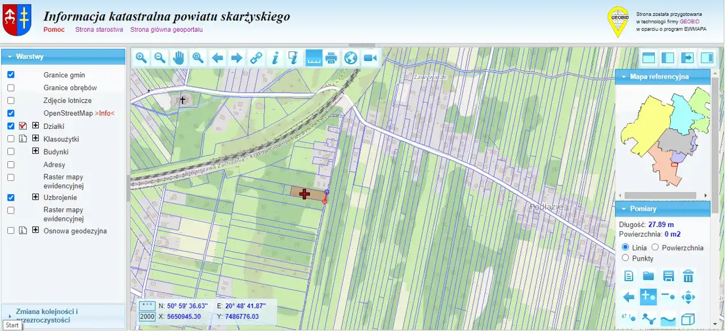The height and width of the screenshot is (331, 727).
Task: Click the zoom out magnifier
Action: pos(160,57)
